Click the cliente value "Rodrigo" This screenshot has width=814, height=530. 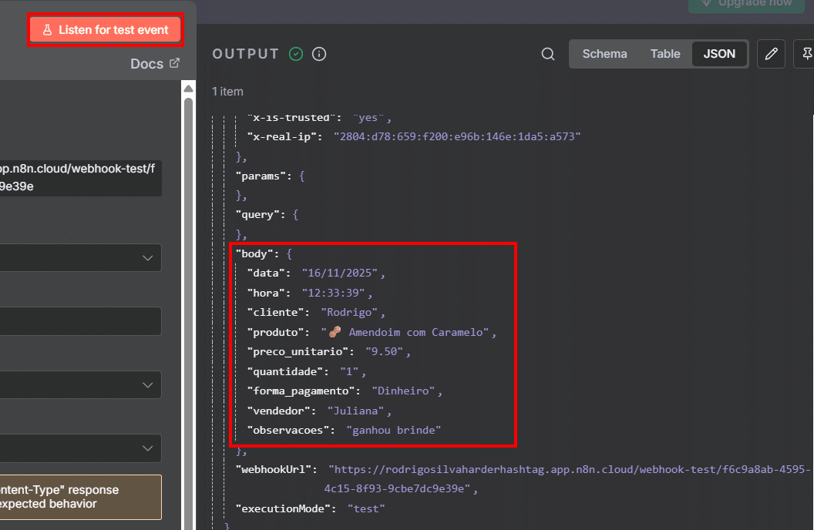349,312
